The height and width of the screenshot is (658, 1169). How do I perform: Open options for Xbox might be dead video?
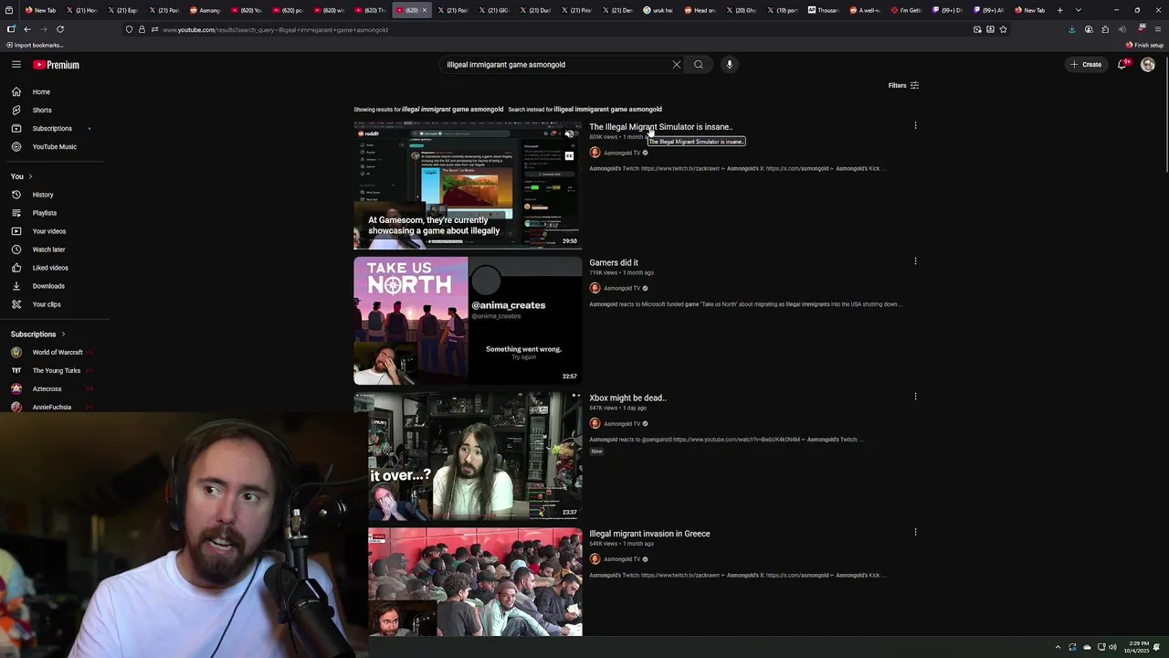[915, 397]
